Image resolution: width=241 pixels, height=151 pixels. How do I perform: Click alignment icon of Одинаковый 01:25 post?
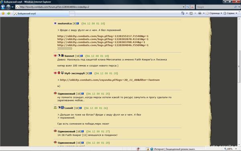[55, 93]
